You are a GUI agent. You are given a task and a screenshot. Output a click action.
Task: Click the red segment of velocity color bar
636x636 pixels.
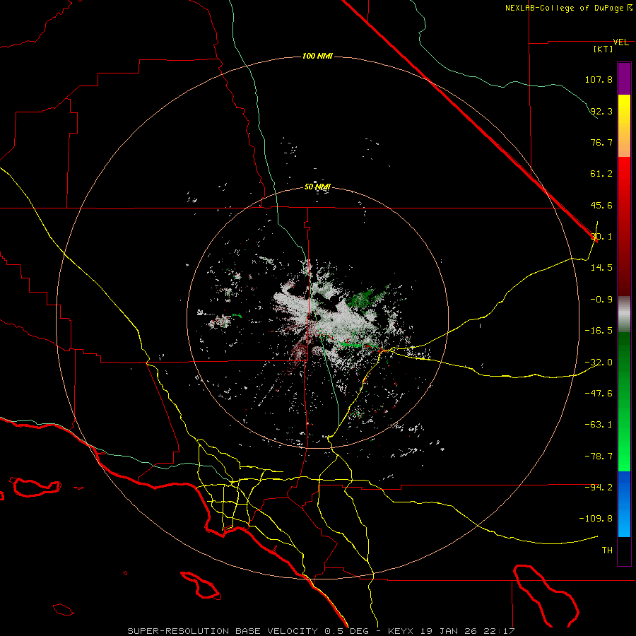click(x=624, y=226)
